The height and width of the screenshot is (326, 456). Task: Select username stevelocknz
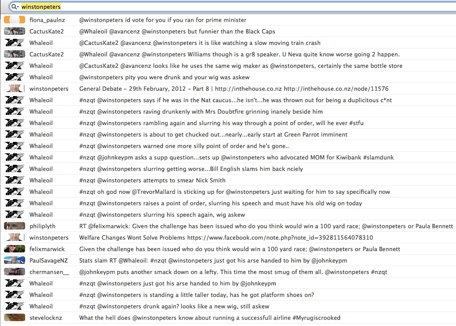coord(46,318)
